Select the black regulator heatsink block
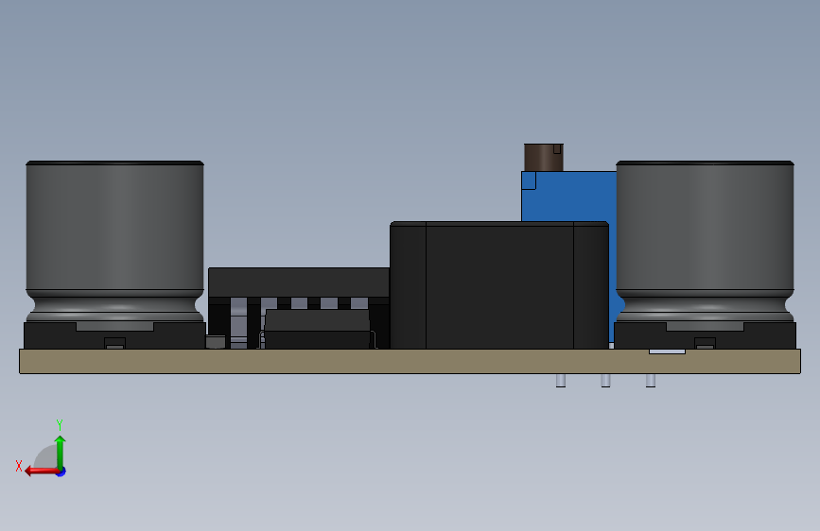820x531 pixels. pos(299,283)
